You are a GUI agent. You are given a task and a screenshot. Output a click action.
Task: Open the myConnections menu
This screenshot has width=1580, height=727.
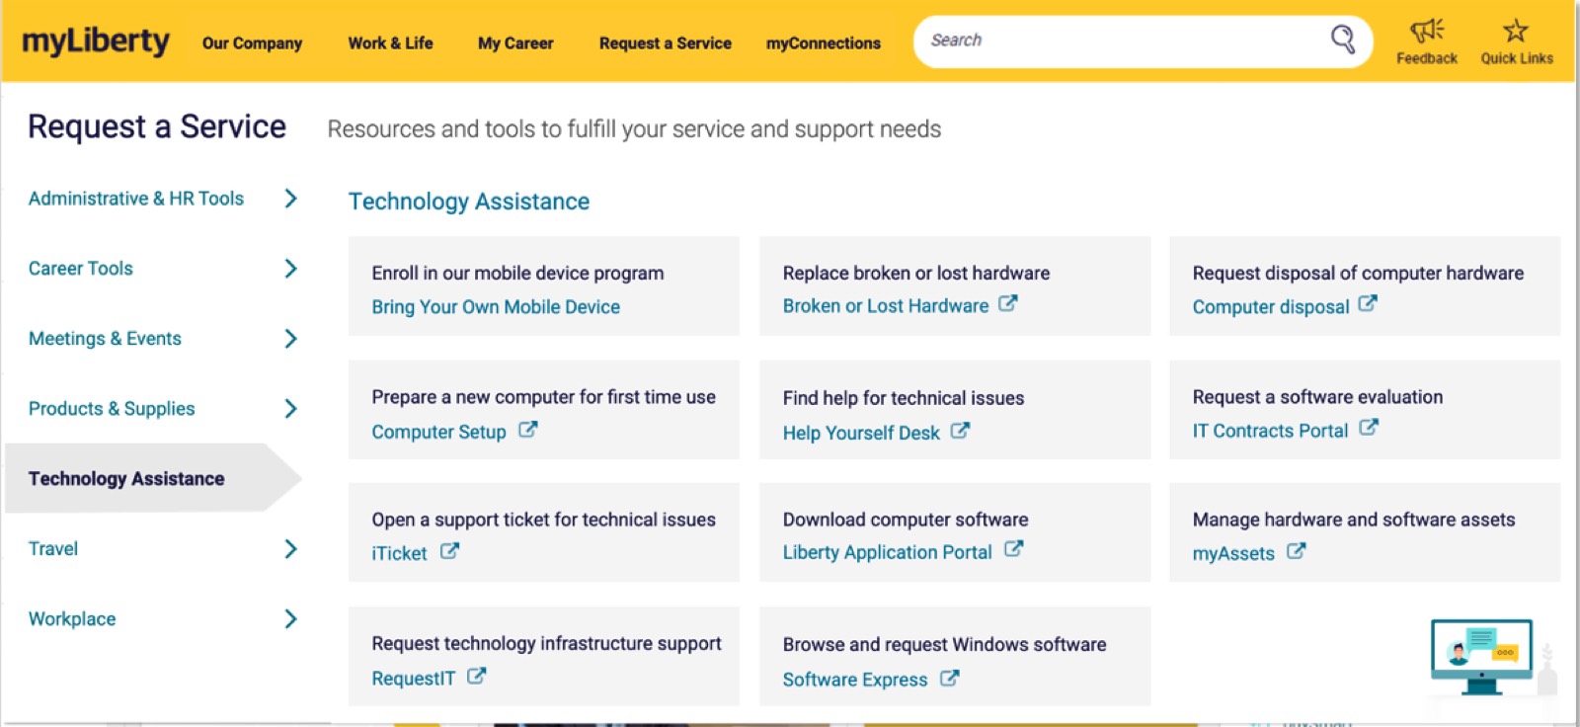tap(824, 43)
